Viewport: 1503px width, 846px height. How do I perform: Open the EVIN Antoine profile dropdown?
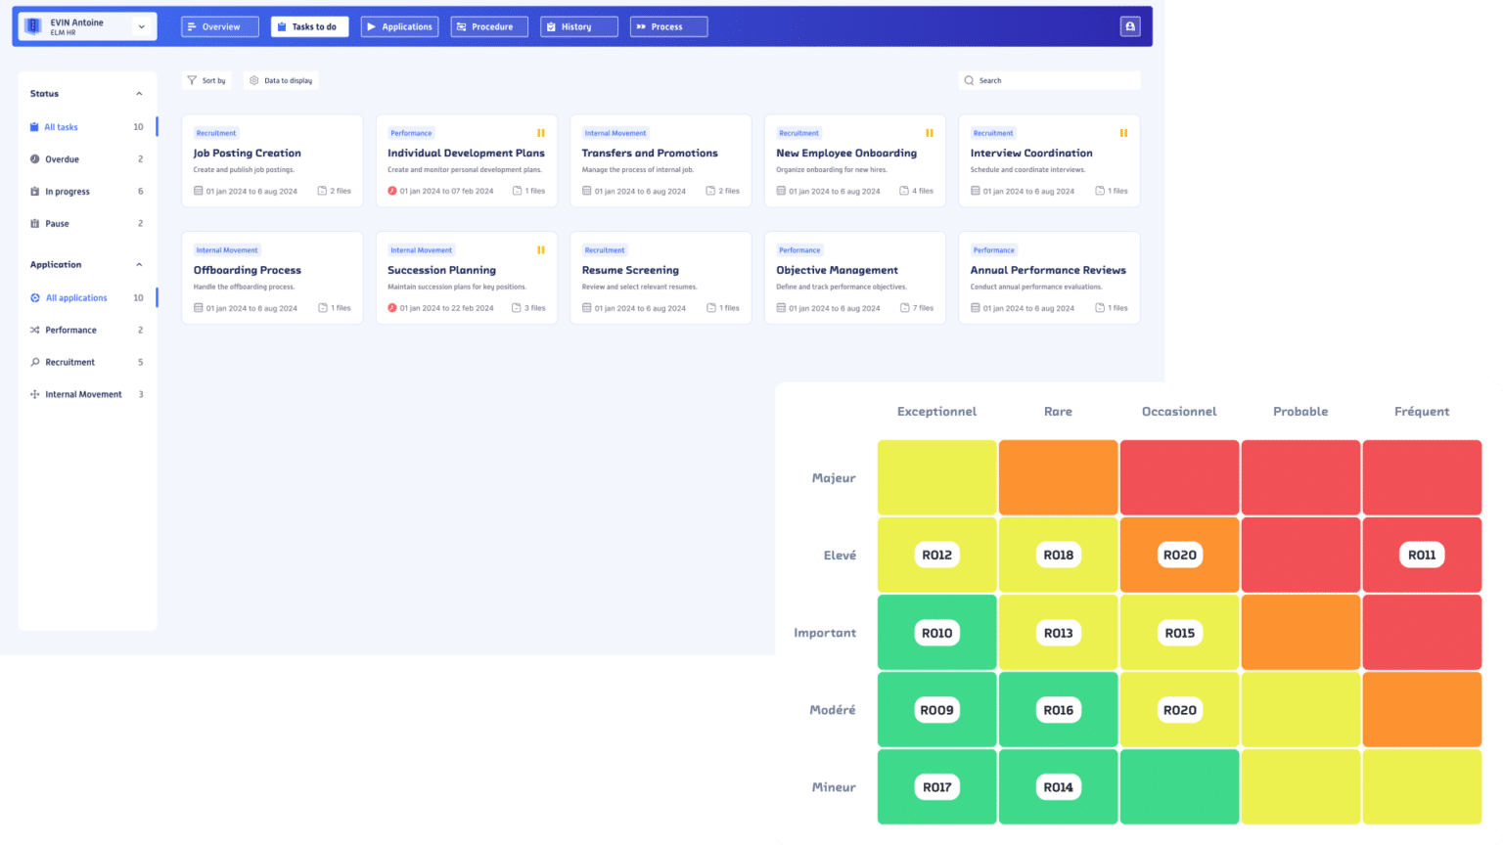click(141, 26)
